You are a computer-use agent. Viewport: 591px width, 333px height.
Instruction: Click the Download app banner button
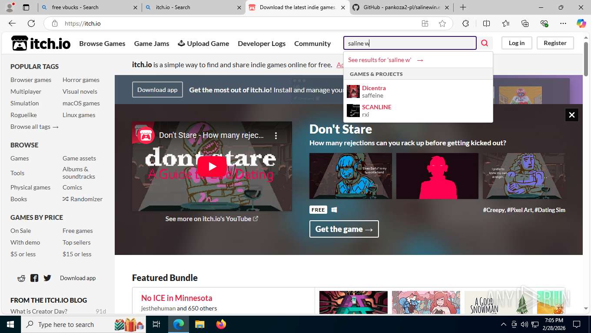[157, 90]
